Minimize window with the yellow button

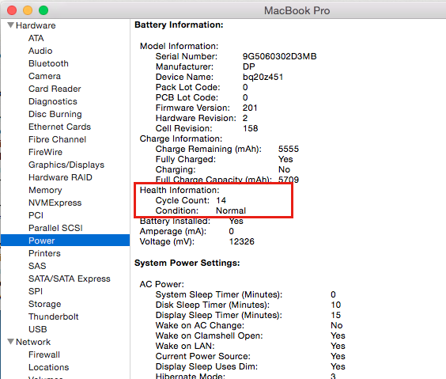click(28, 10)
